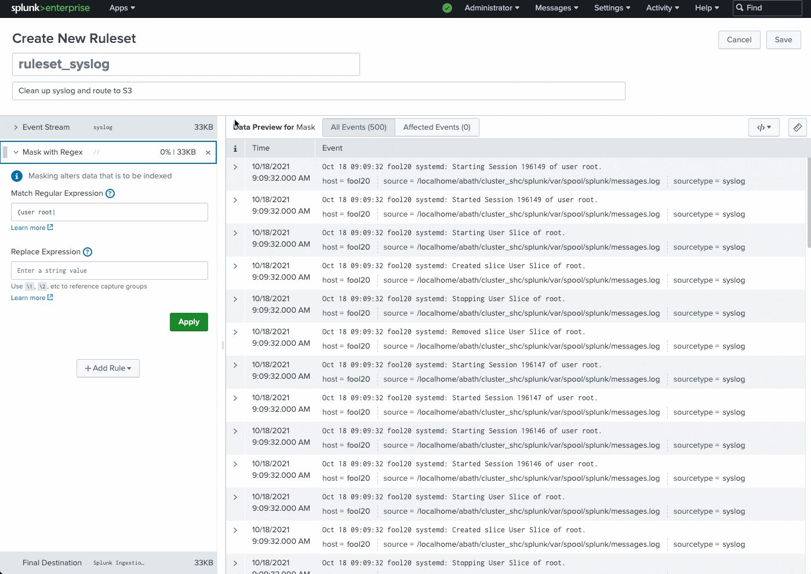
Task: Click the info column header icon
Action: pyautogui.click(x=235, y=148)
